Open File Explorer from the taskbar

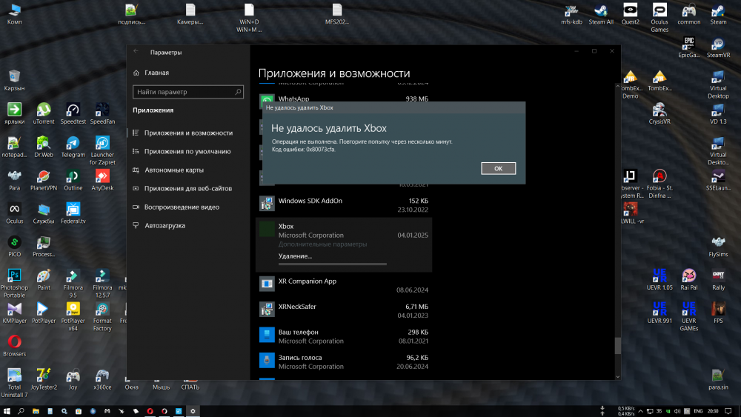(36, 411)
